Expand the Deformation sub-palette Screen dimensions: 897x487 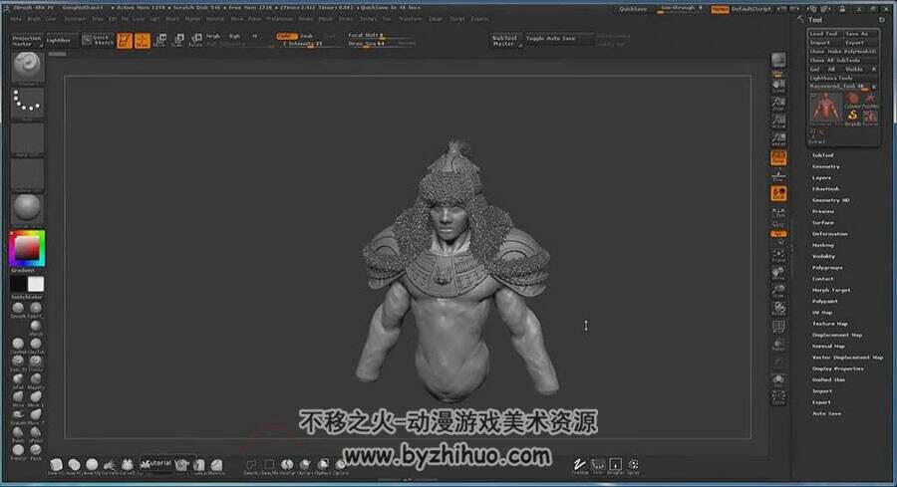pyautogui.click(x=830, y=234)
